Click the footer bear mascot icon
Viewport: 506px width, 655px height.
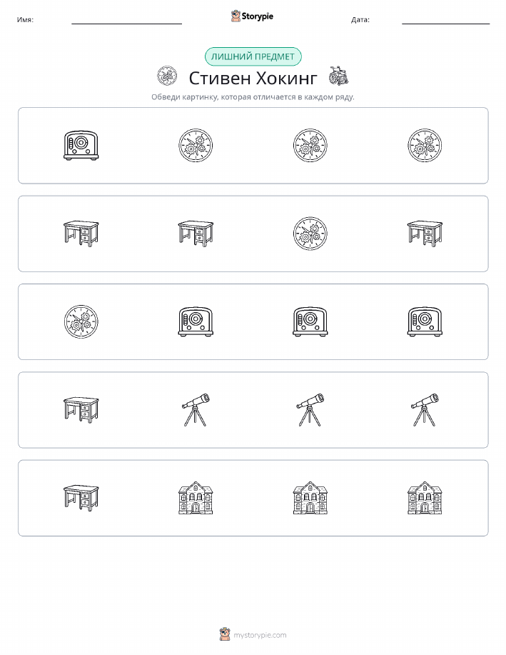pos(225,634)
